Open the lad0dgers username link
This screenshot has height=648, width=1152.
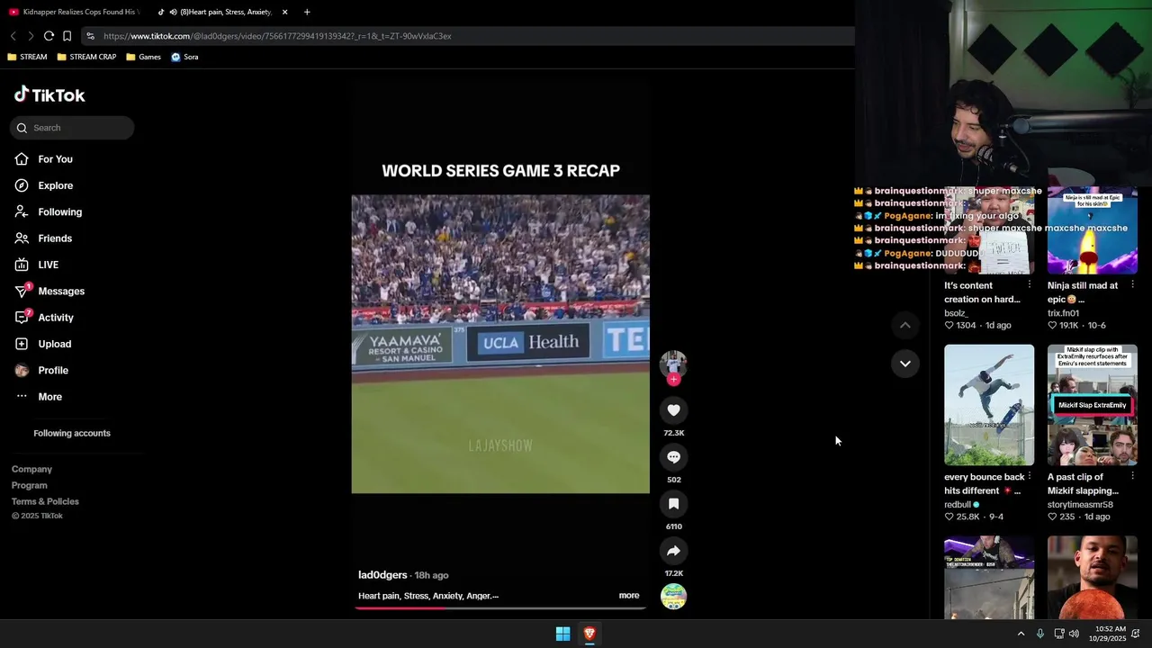tap(382, 575)
